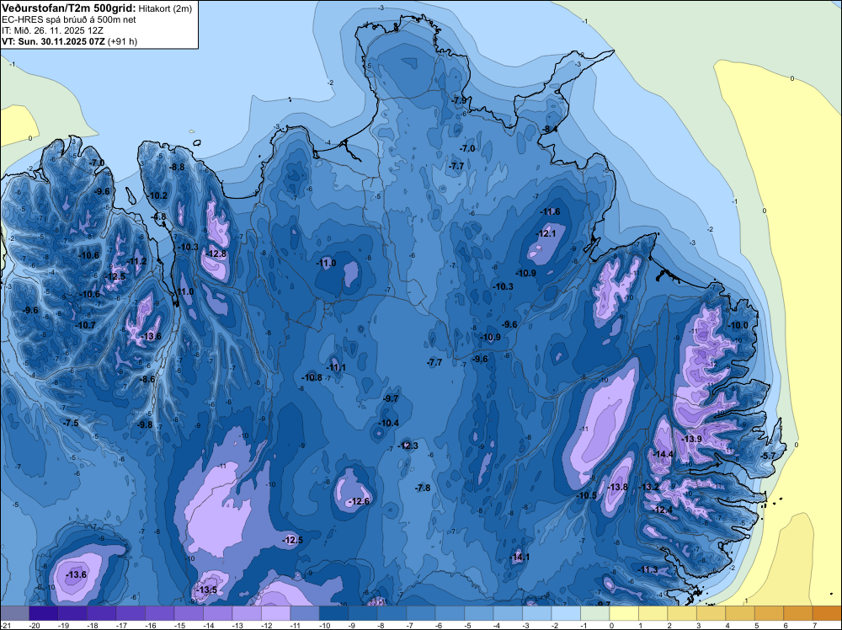842x630 pixels.
Task: Click the -5.7 coastal temperature value
Action: 769,456
